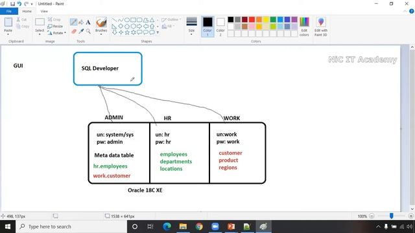Choose the Triangle shape
Viewport: 415px width, 233px height.
point(152,20)
